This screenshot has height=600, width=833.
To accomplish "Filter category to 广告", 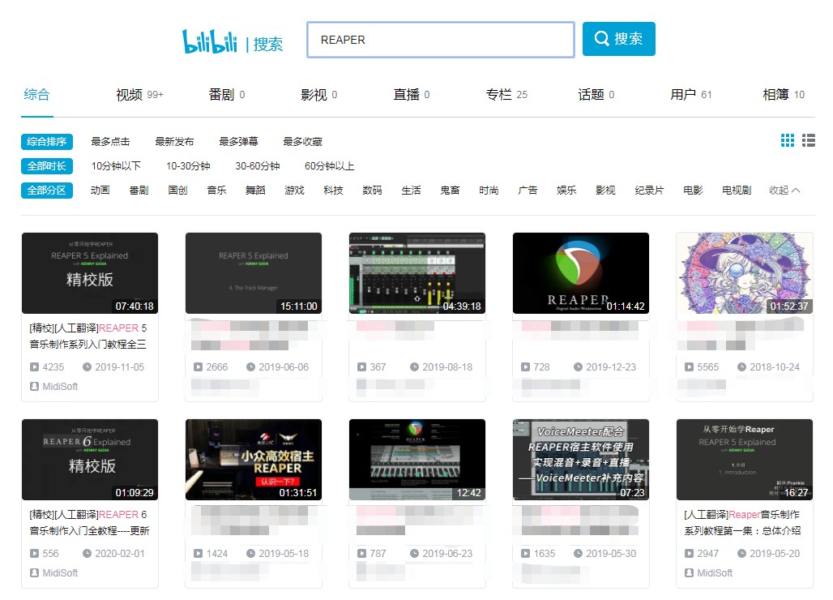I will pos(528,191).
